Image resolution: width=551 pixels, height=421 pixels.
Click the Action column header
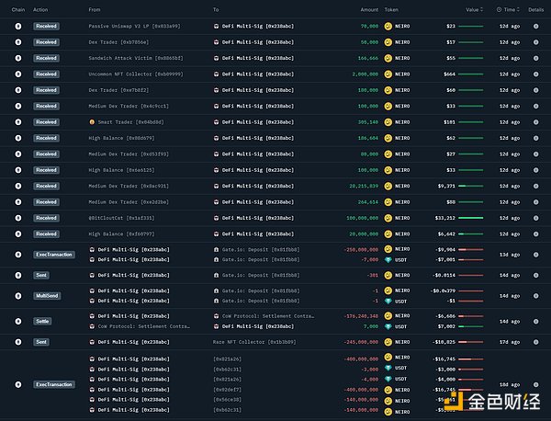click(40, 9)
